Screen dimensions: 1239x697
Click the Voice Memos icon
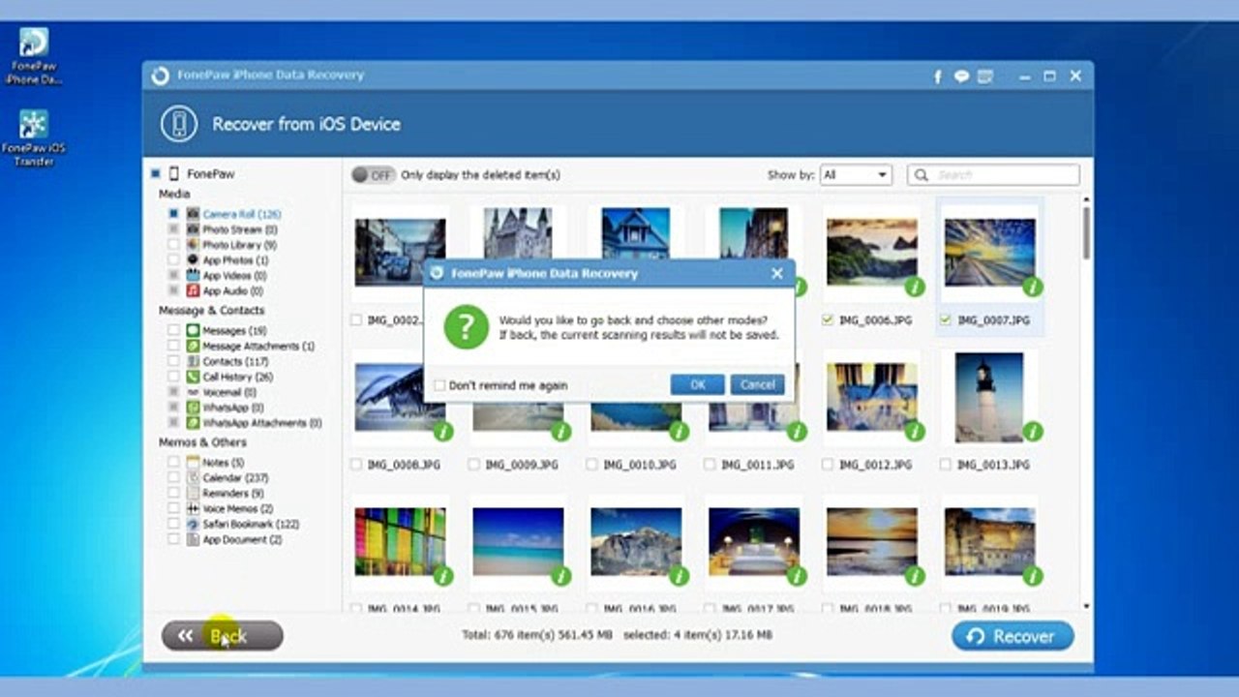pyautogui.click(x=193, y=508)
